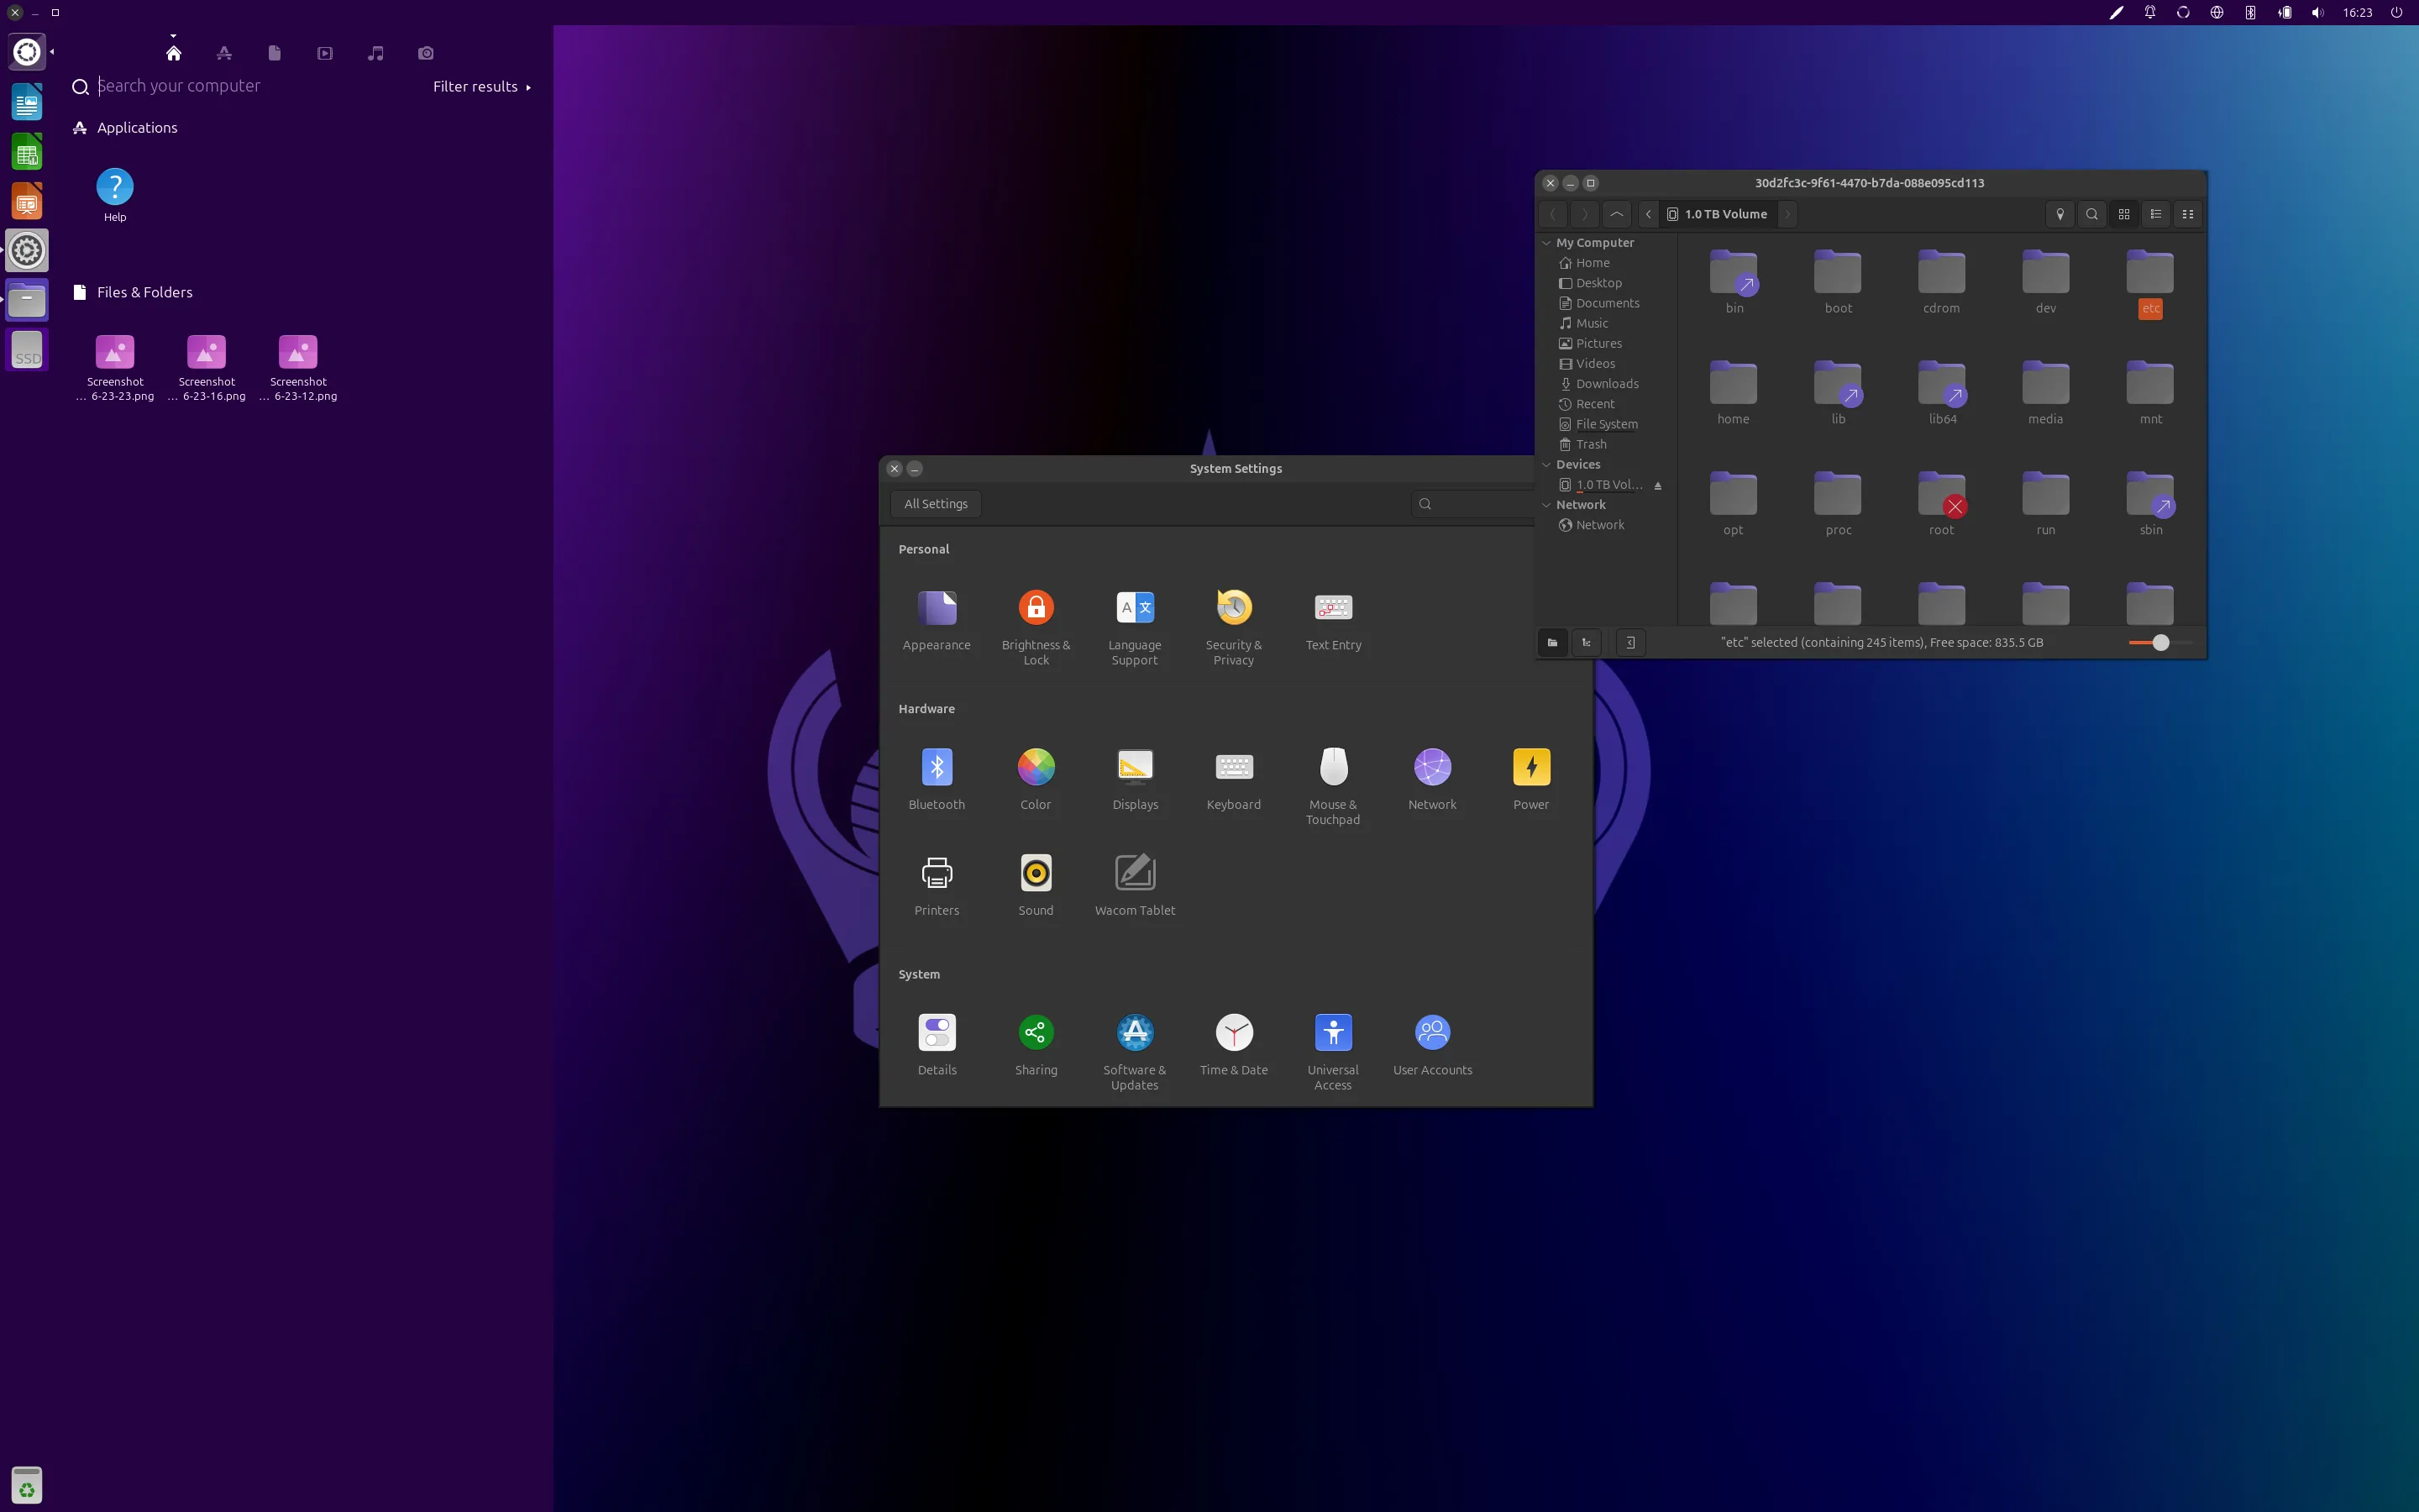Open the Sound settings icon
Viewport: 2419px width, 1512px height.
[1036, 873]
